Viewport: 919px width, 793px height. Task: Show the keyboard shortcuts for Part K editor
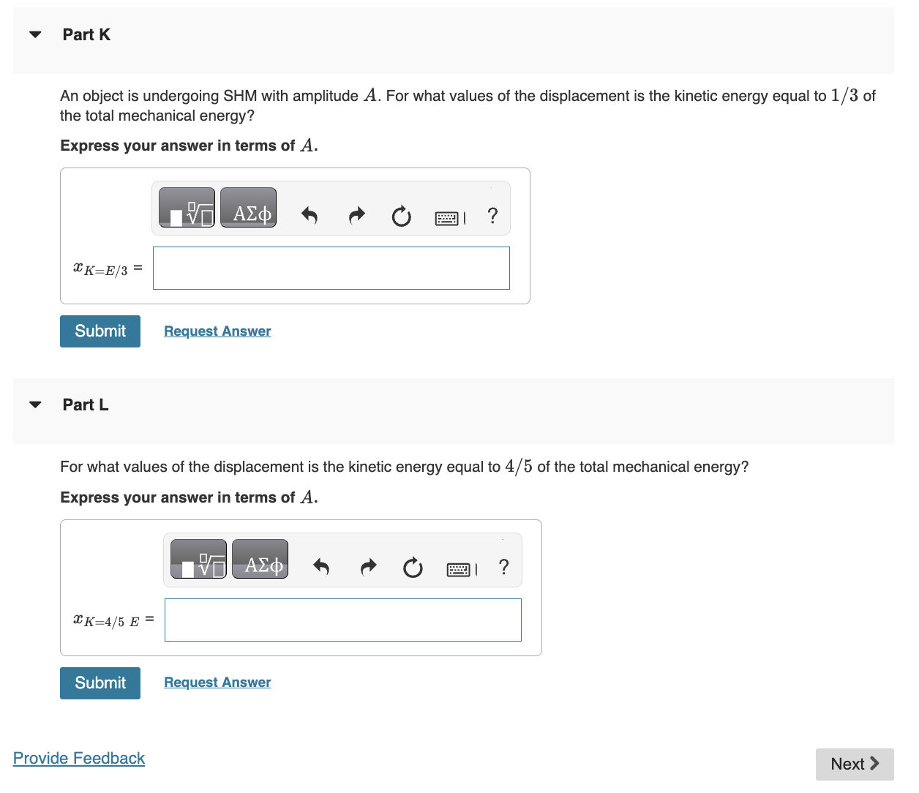pos(447,217)
